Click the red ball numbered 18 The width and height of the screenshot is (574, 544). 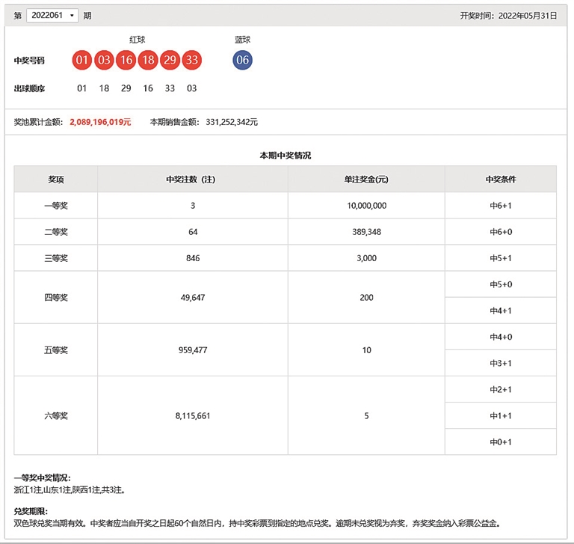(x=148, y=61)
